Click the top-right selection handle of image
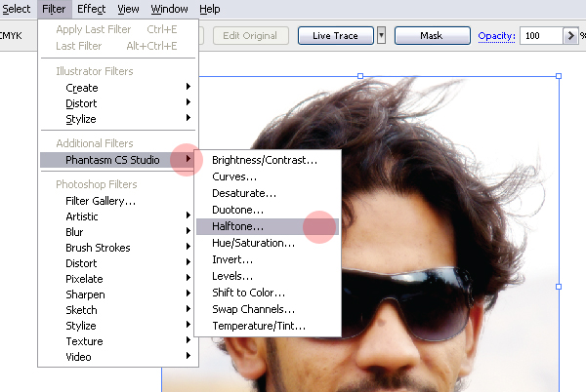The image size is (586, 392). point(559,76)
